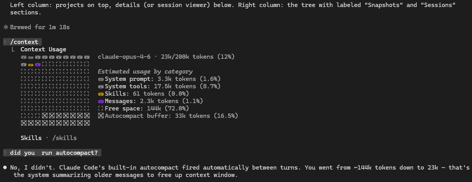Click the Context Usage heading

click(x=43, y=49)
